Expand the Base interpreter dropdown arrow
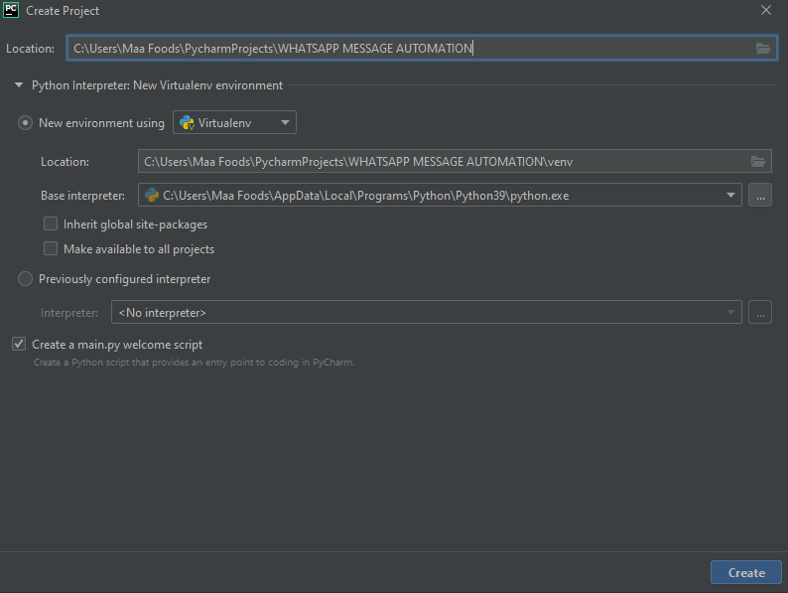 tap(730, 195)
